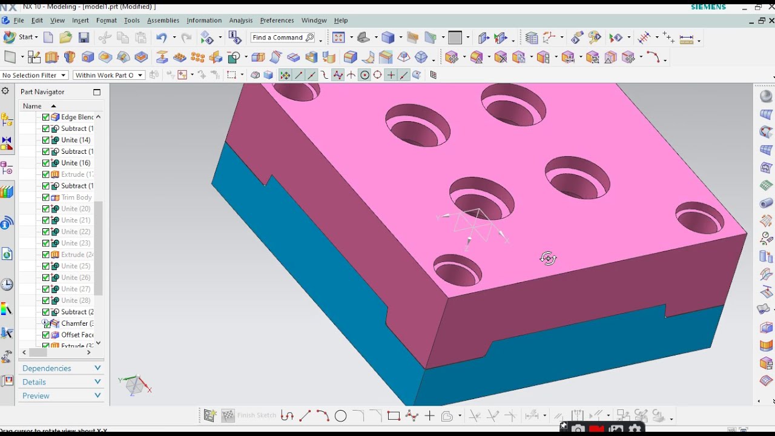Screen dimensions: 775x436
Task: Open the Start dropdown menu
Action: click(21, 38)
